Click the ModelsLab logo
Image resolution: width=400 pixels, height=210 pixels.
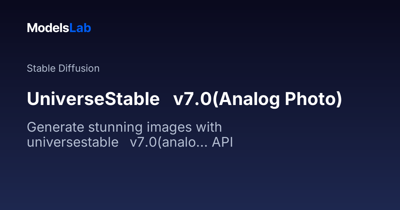point(59,28)
